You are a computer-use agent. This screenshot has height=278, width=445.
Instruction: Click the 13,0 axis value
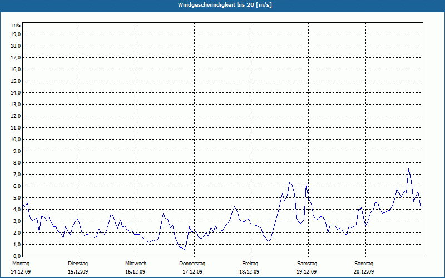point(16,105)
